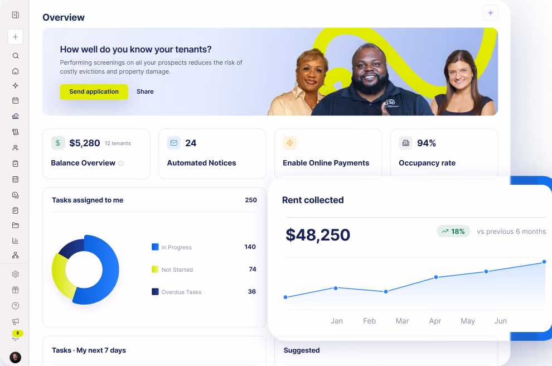This screenshot has height=366, width=552.
Task: Open the properties building icon in sidebar
Action: click(x=16, y=116)
